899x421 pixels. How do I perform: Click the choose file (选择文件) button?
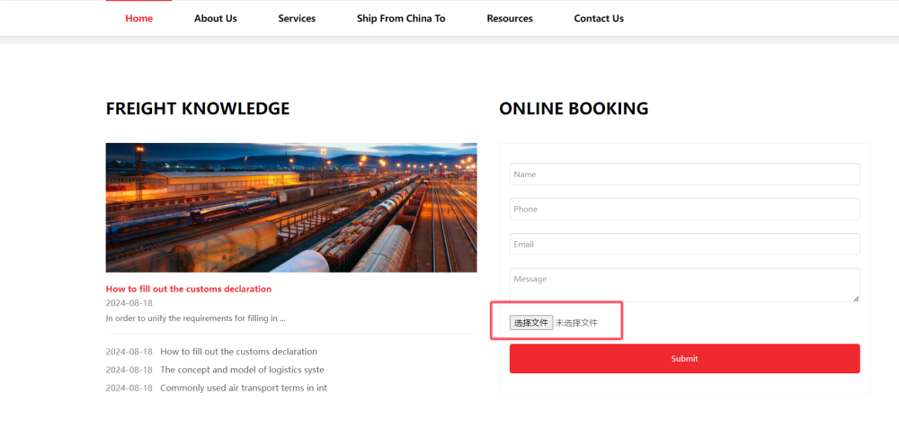tap(531, 323)
